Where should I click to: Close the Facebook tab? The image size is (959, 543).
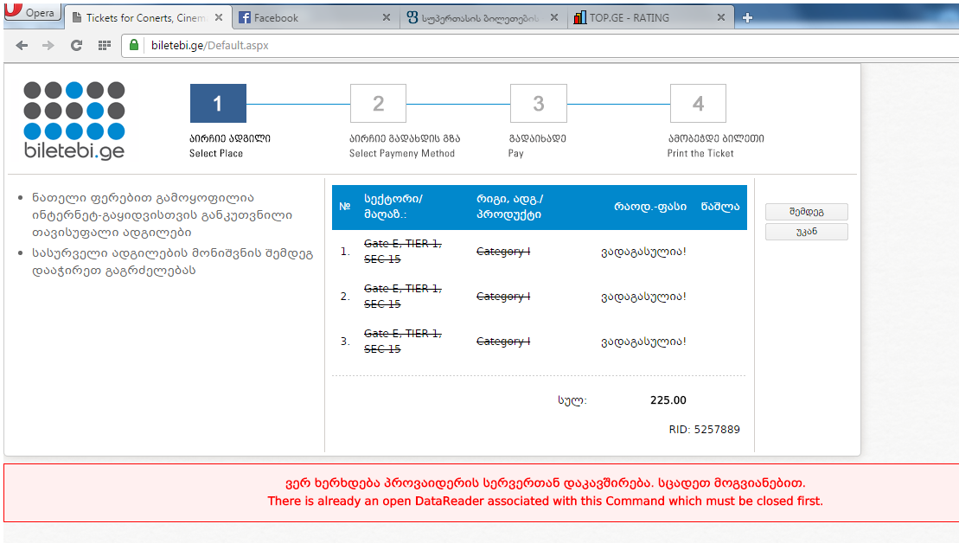pos(387,18)
